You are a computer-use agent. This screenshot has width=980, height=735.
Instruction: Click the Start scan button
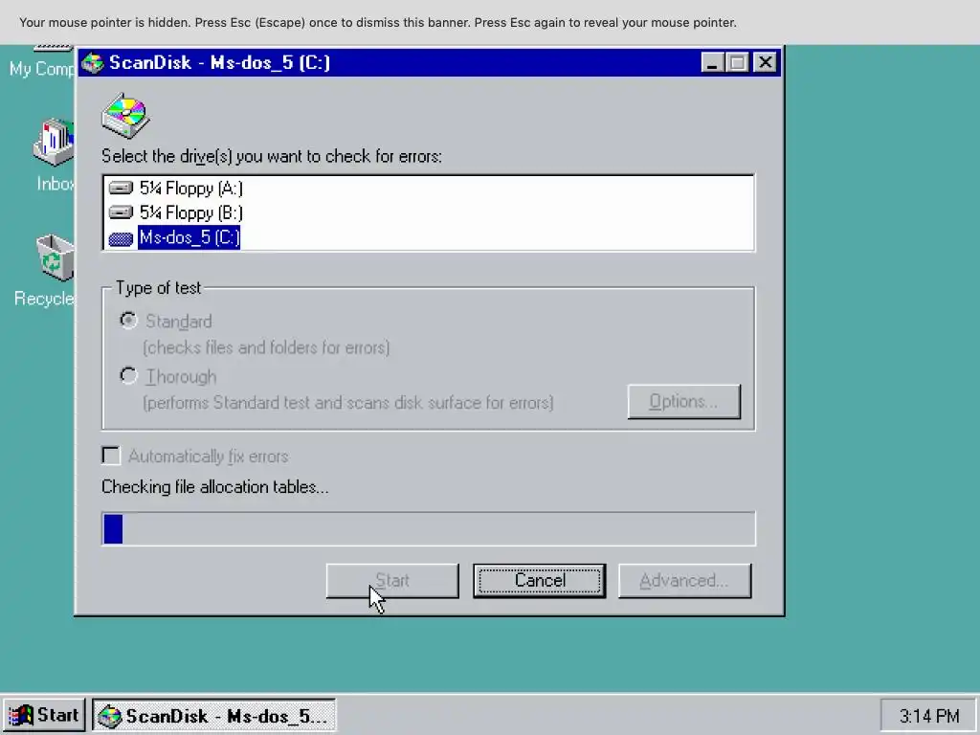click(x=392, y=581)
